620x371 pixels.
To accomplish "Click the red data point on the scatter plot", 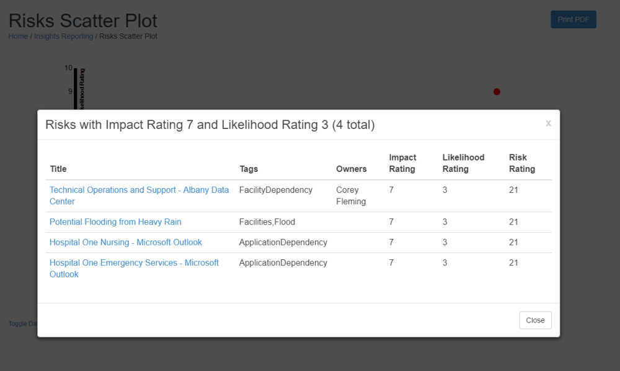I will pyautogui.click(x=496, y=91).
